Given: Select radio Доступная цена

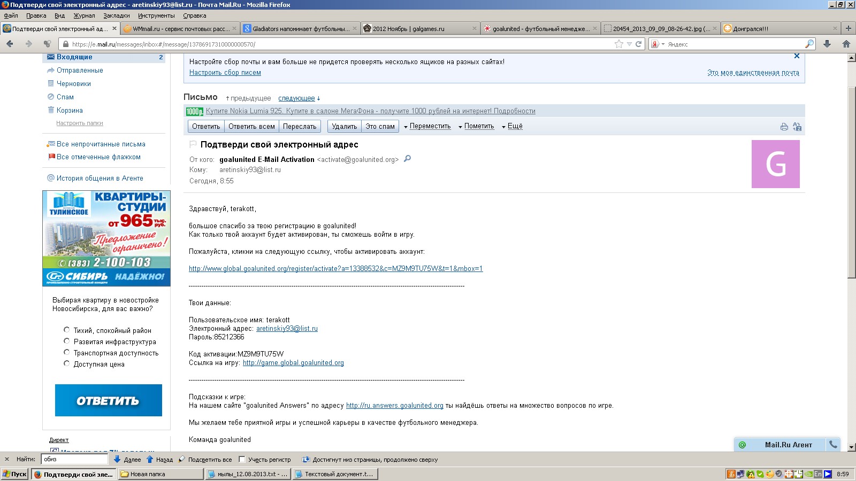Looking at the screenshot, I should pyautogui.click(x=67, y=363).
